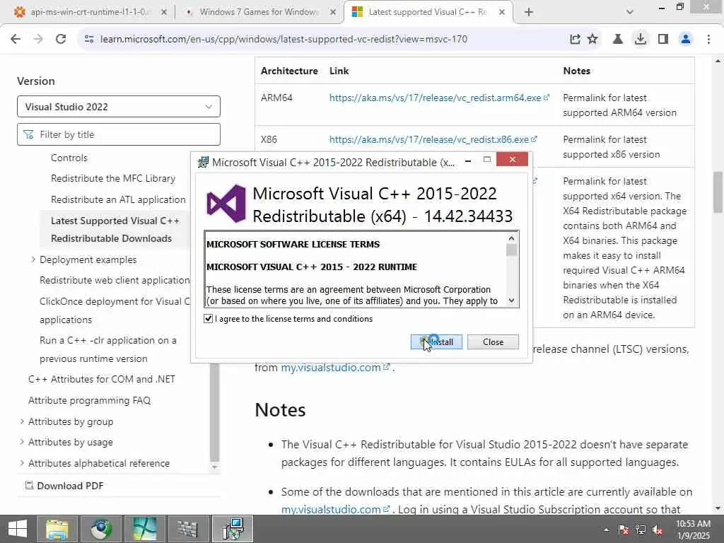Open Redistribute an ATL application
The image size is (724, 543).
point(118,199)
